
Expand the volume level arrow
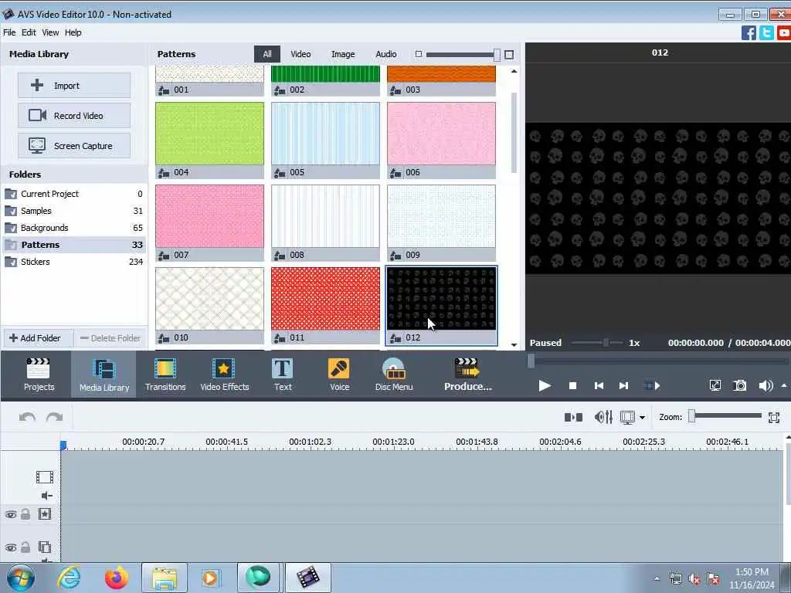pyautogui.click(x=784, y=386)
